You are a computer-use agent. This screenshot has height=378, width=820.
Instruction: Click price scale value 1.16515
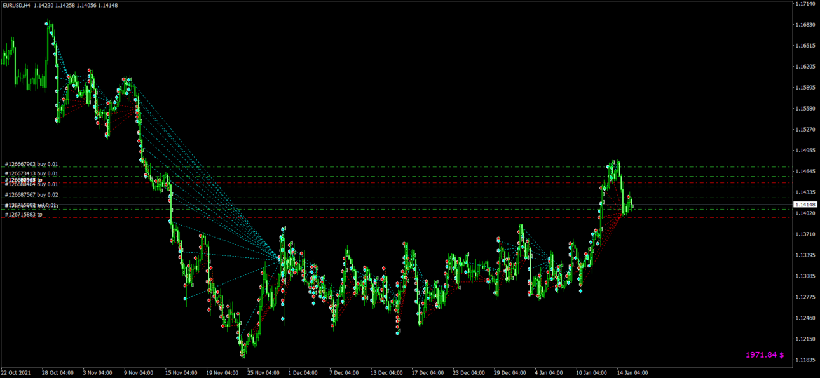click(805, 46)
